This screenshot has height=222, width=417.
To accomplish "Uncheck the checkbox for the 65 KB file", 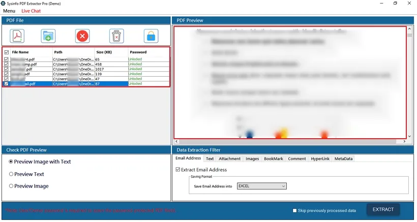I will pyautogui.click(x=7, y=59).
